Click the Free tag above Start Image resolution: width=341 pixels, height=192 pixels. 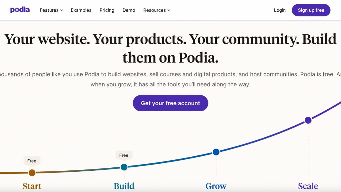click(x=32, y=161)
